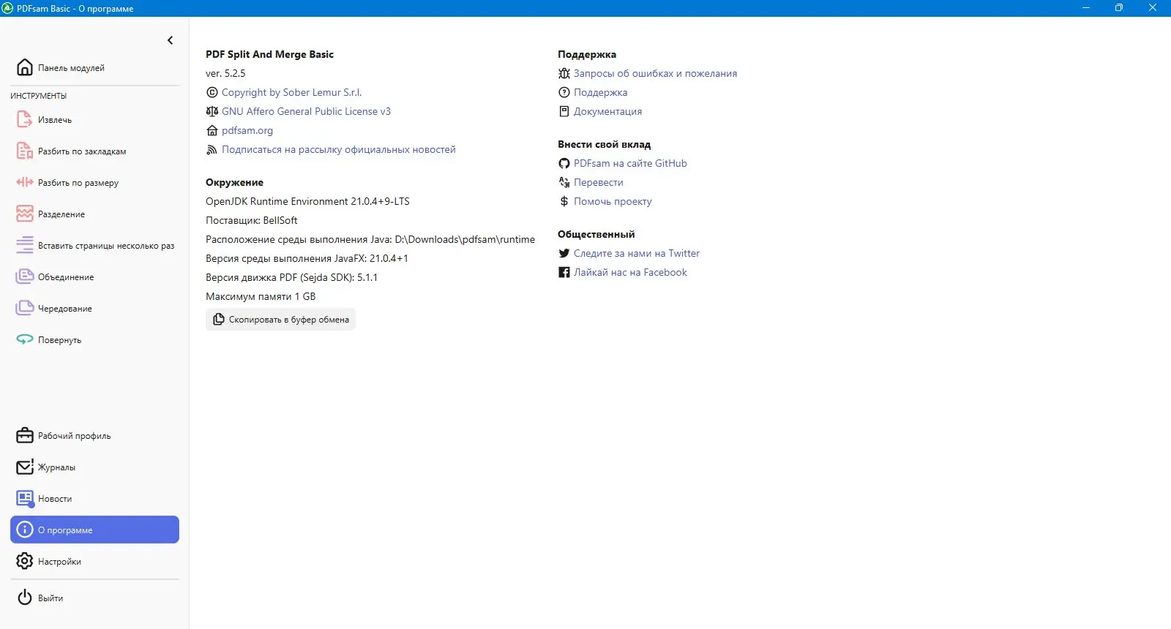Click the Максимум памяти 1 GB line
Image resolution: width=1171 pixels, height=629 pixels.
(x=261, y=296)
